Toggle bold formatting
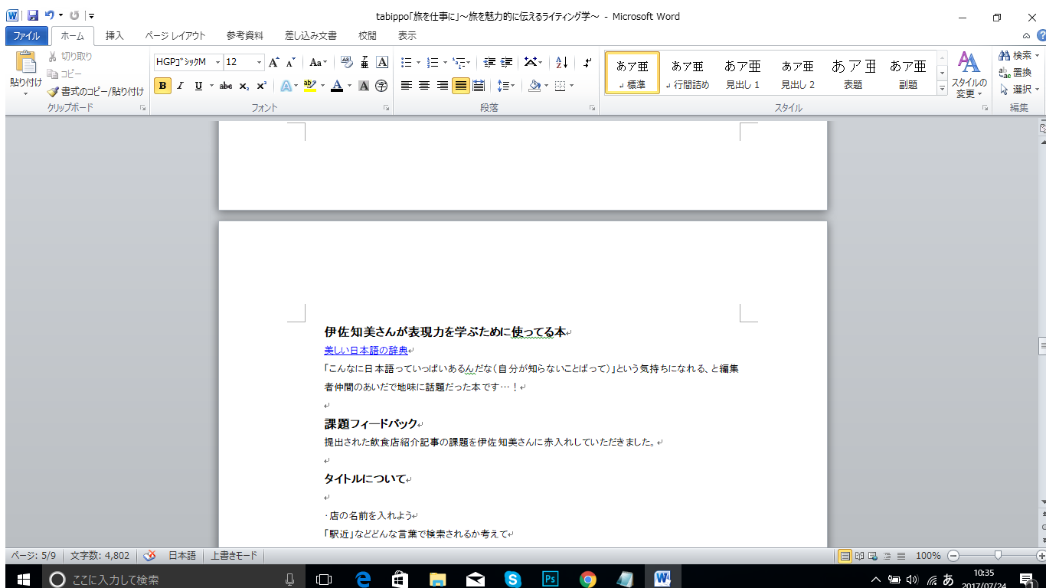This screenshot has height=588, width=1046. click(x=162, y=87)
